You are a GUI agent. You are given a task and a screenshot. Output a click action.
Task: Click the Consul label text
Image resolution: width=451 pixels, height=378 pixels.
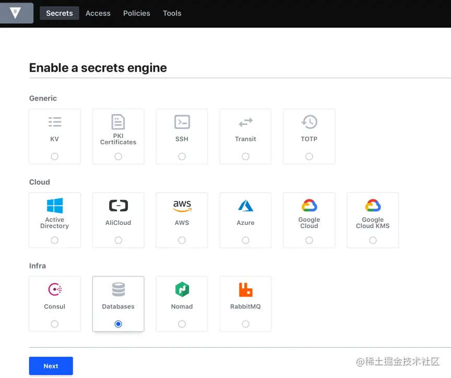(x=55, y=306)
